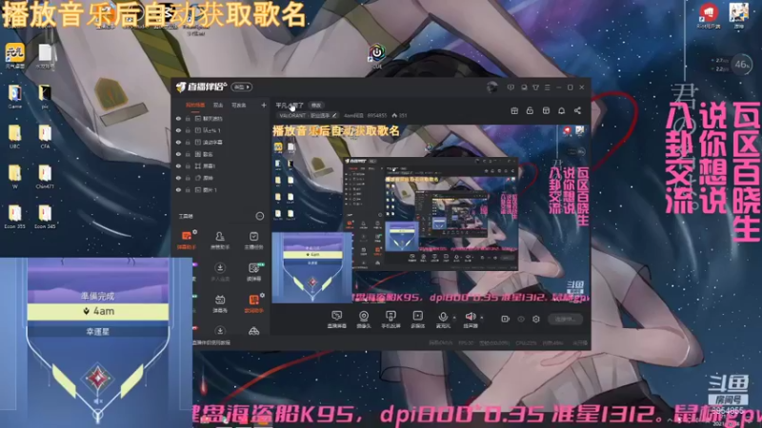Add a 手机投屏 phone-casting source
762x428 pixels.
point(391,320)
